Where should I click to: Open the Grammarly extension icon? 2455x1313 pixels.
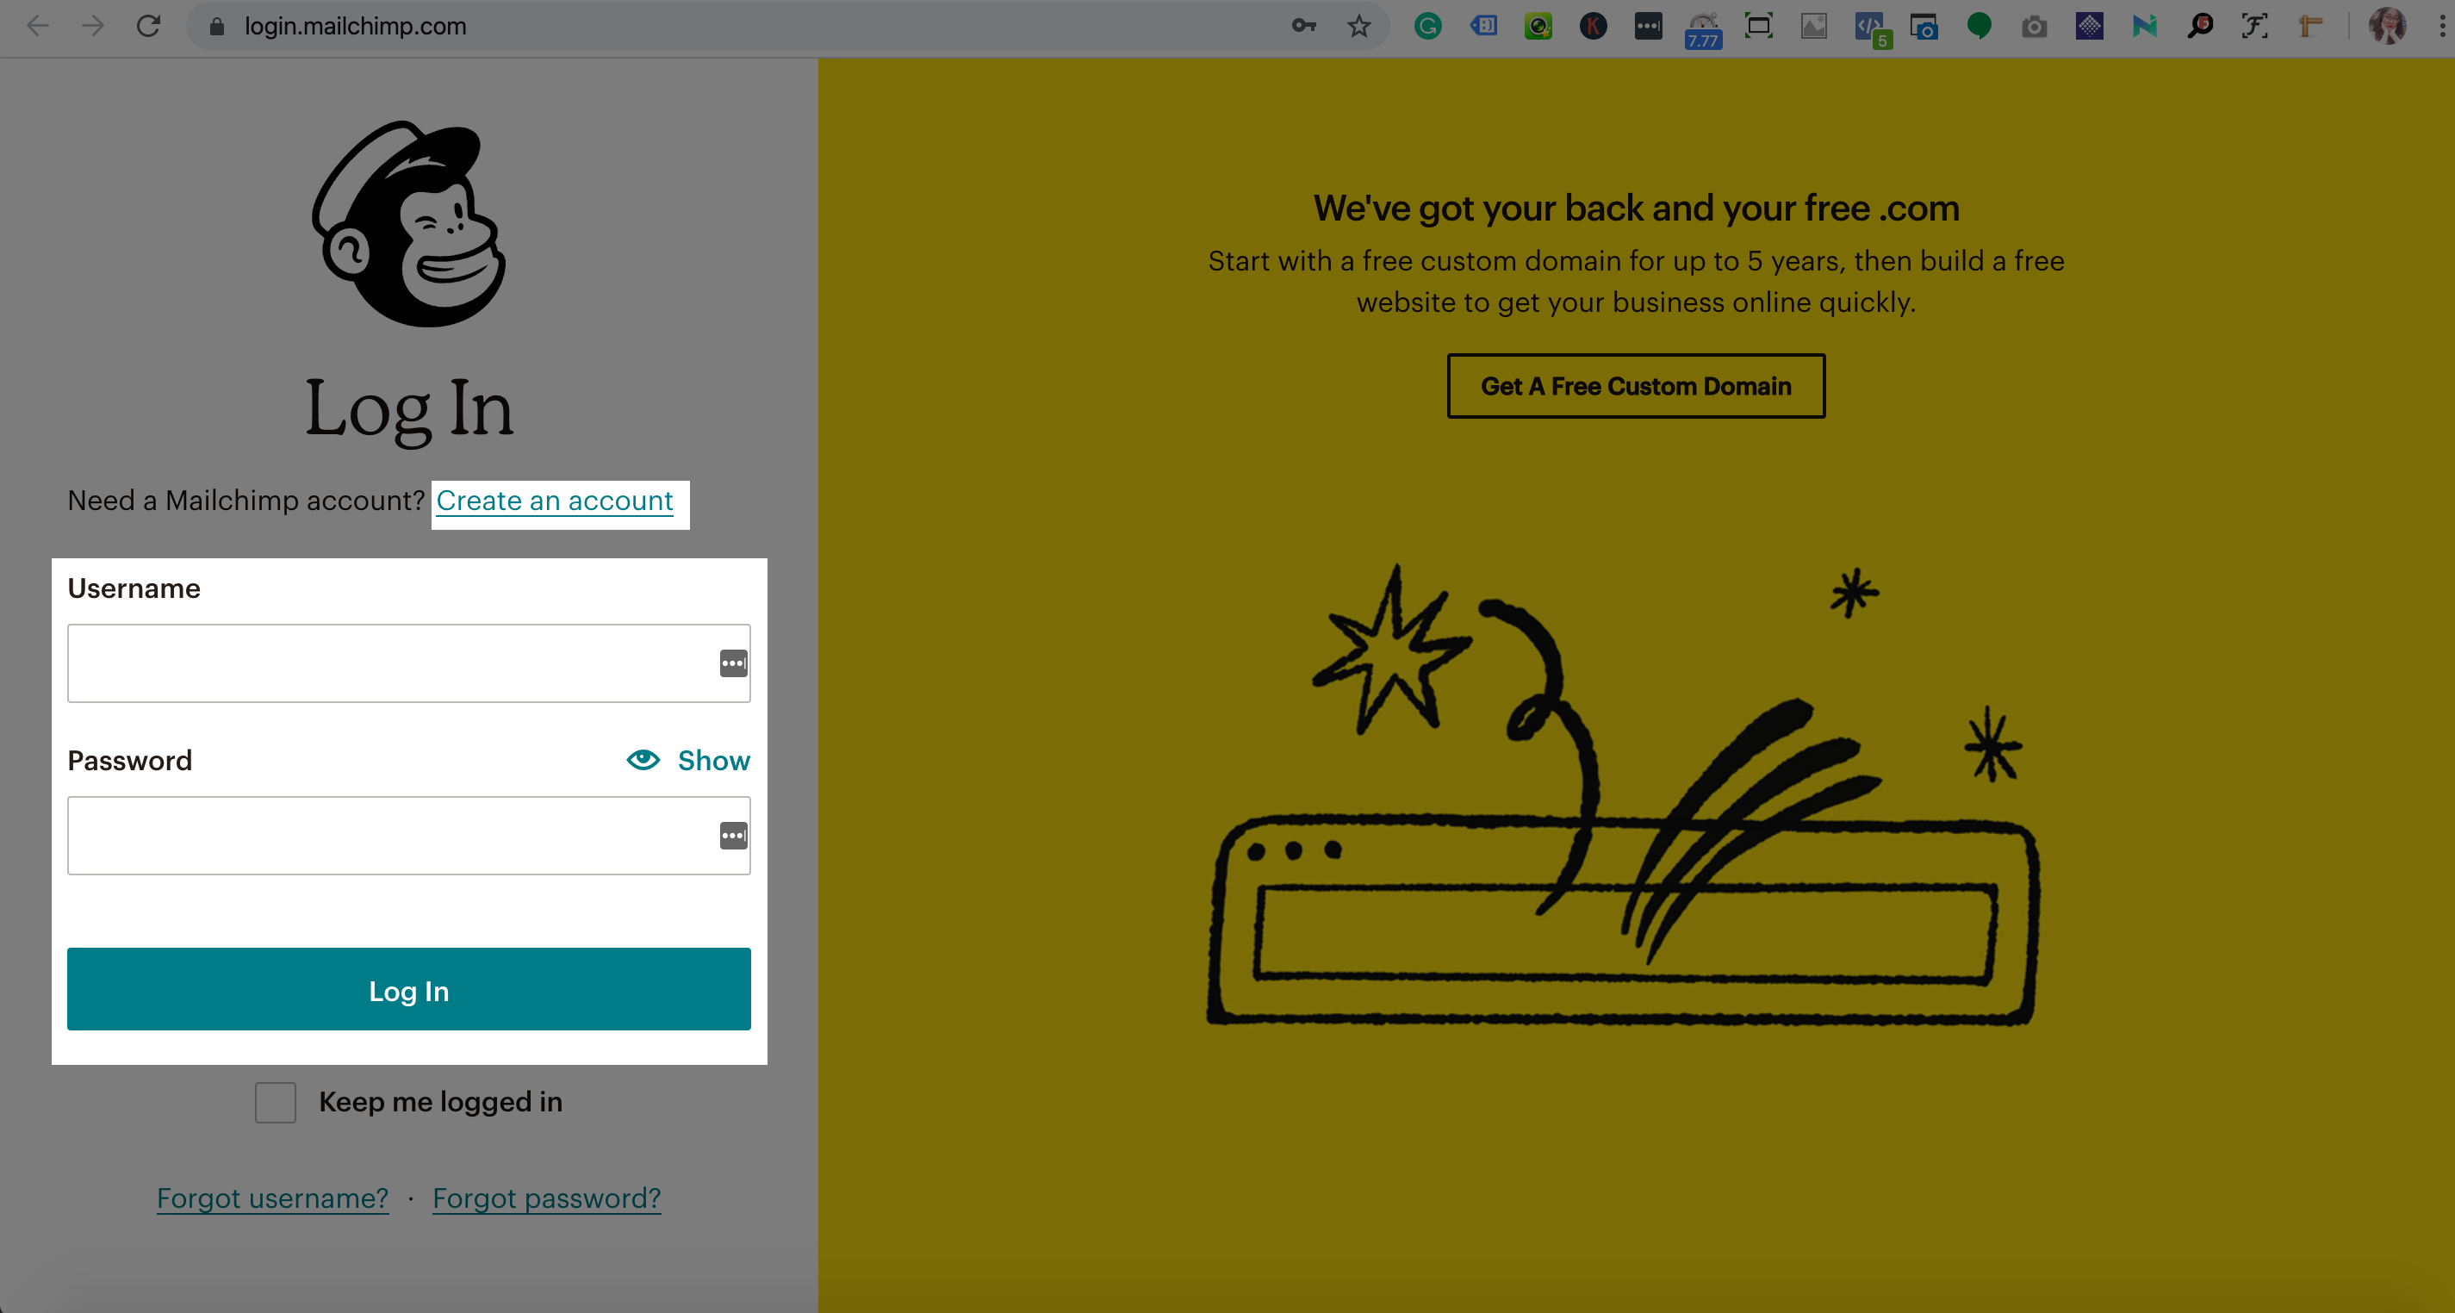pyautogui.click(x=1427, y=26)
